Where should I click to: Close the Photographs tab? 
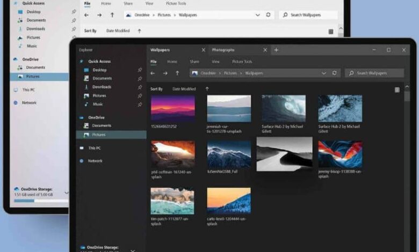265,50
